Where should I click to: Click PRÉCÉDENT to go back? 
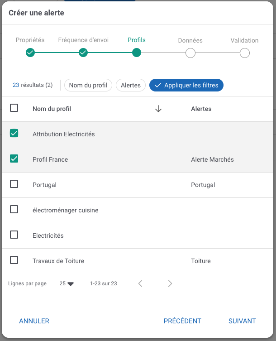pyautogui.click(x=182, y=321)
